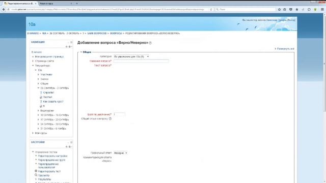The height and width of the screenshot is (183, 326).
Task: Expand the Видеоуроки node
Action: pos(38,111)
